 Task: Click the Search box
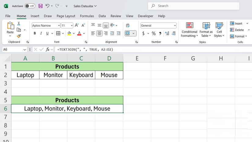pyautogui.click(x=194, y=6)
